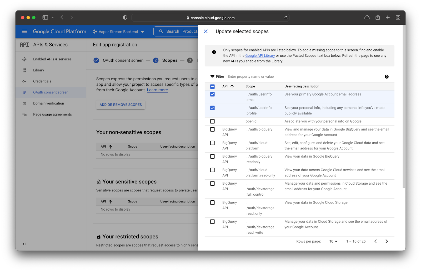Screen dimensions: 421x271
Task: Open the help icon next to the filter
Action: coord(387,76)
